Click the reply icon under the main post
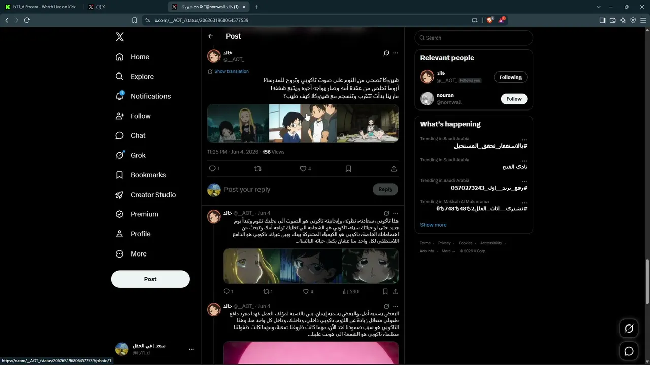This screenshot has width=650, height=365. 212,169
